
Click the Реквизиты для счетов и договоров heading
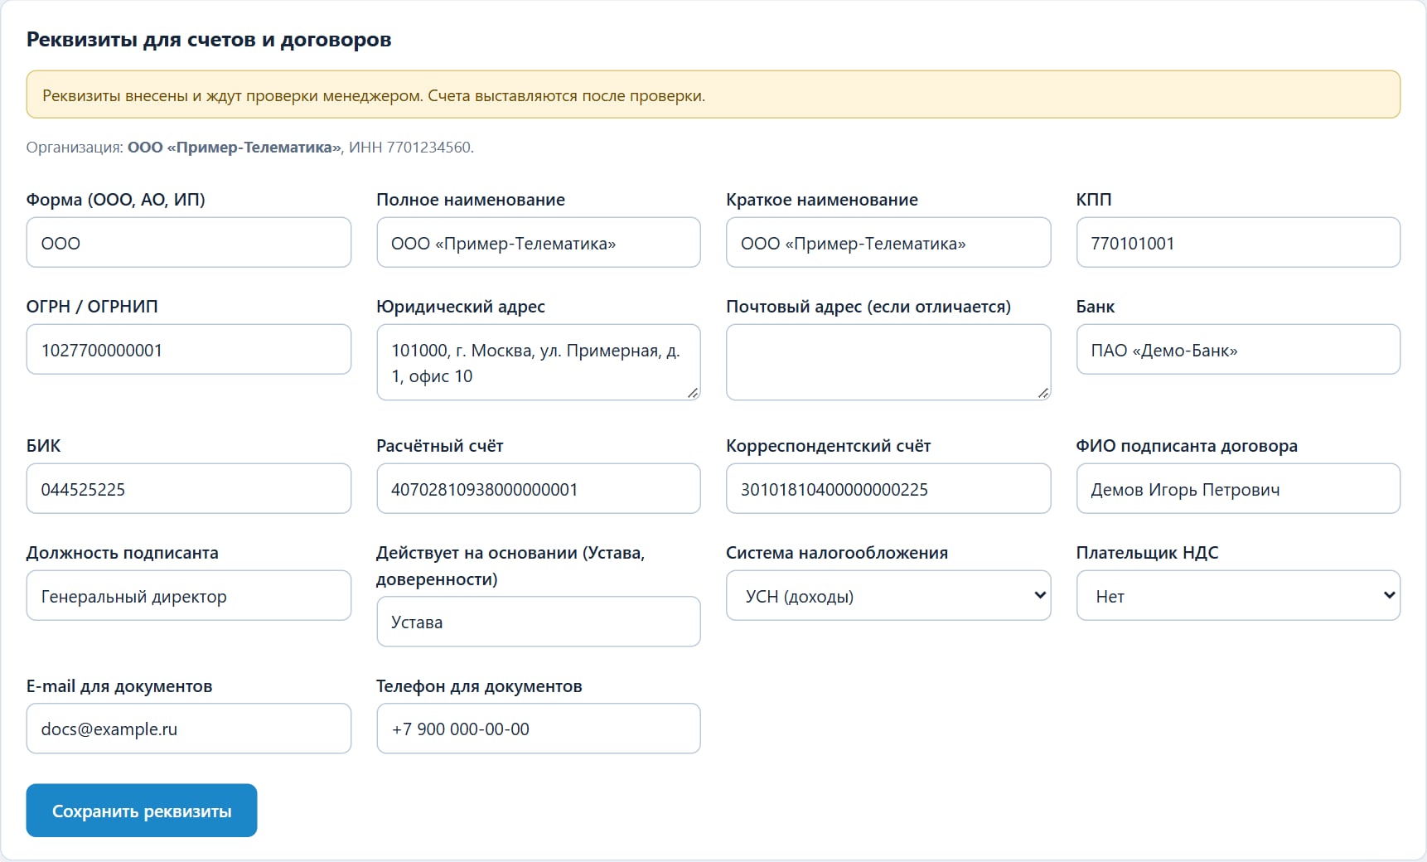[209, 40]
